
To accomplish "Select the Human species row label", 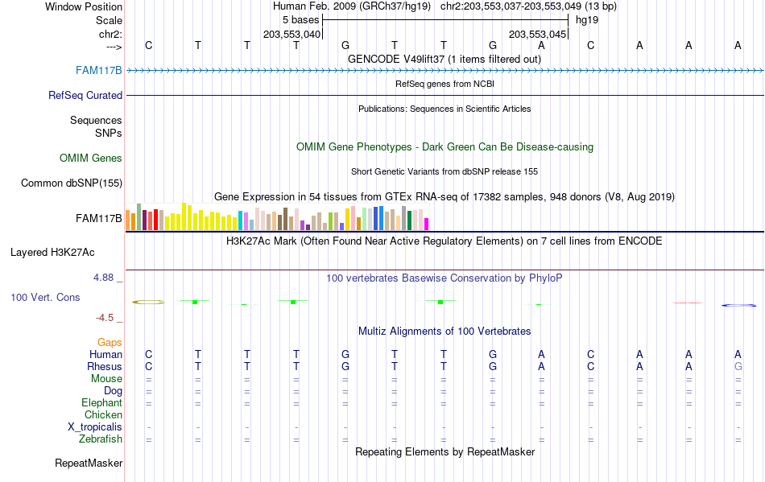I will (x=105, y=354).
